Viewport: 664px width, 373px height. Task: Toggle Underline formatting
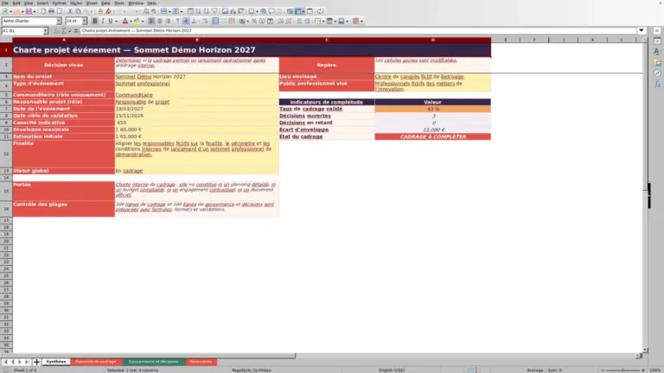pyautogui.click(x=110, y=21)
